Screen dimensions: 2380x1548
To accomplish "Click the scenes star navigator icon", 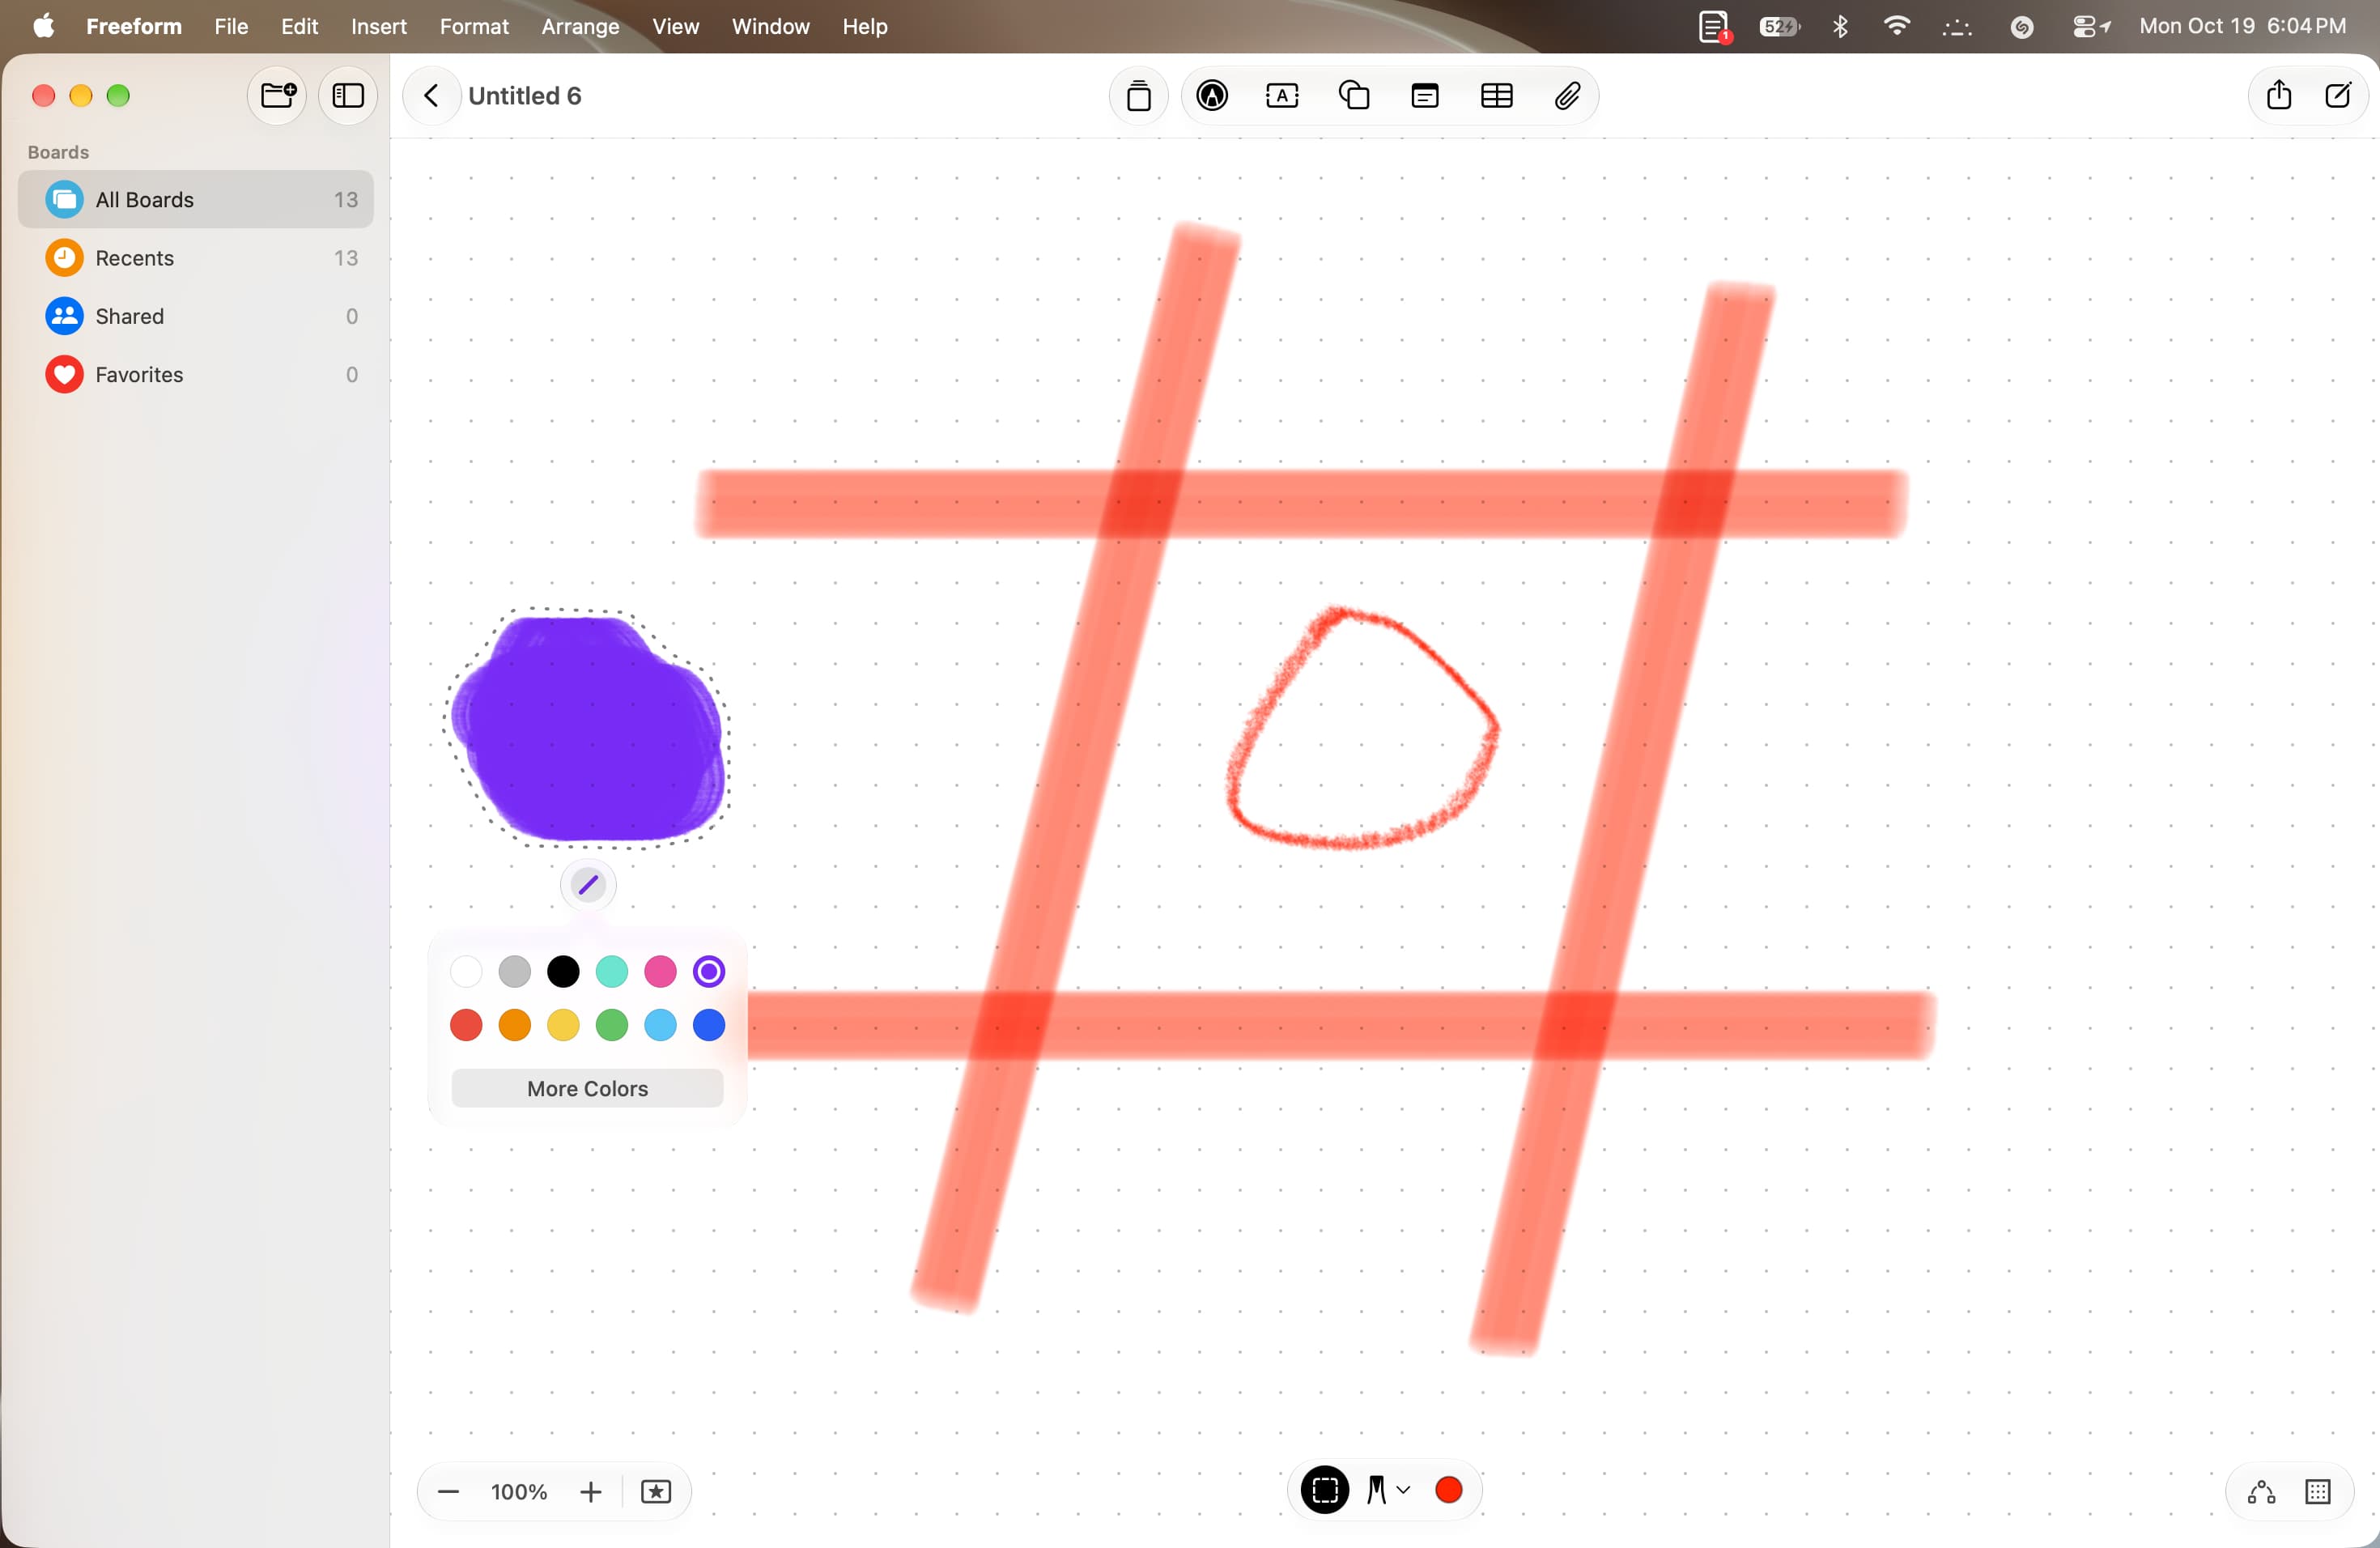I will pos(656,1492).
